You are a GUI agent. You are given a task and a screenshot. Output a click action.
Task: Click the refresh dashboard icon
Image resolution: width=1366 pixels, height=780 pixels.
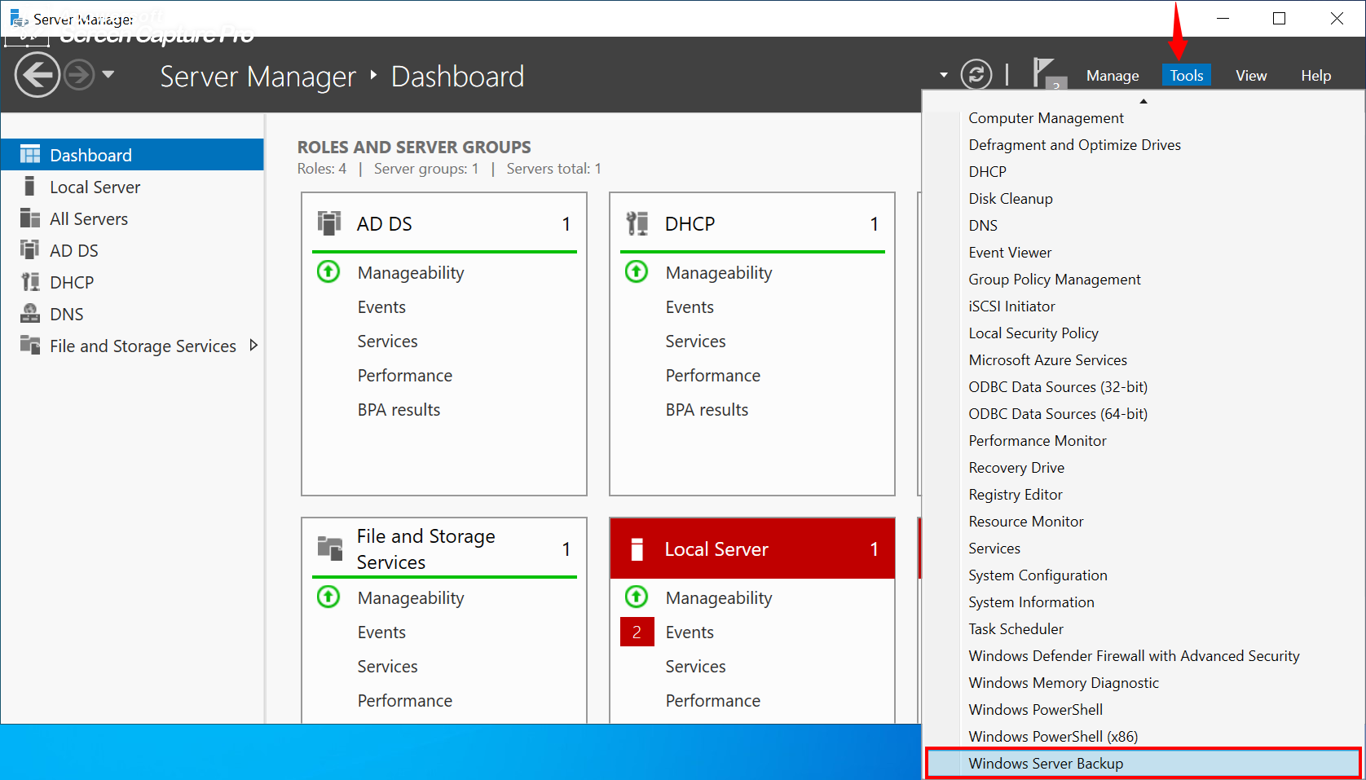tap(976, 75)
